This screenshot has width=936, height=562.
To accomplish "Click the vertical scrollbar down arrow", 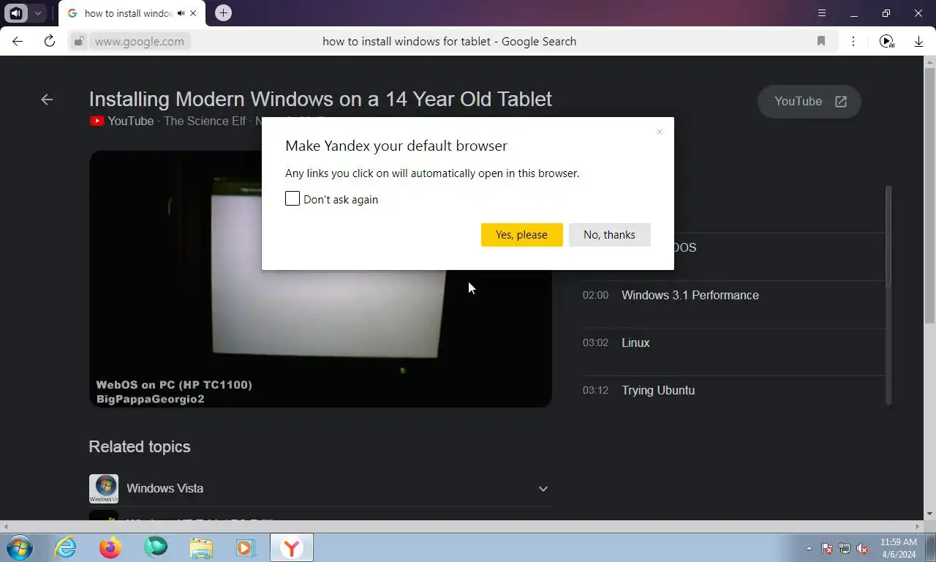I will point(929,514).
